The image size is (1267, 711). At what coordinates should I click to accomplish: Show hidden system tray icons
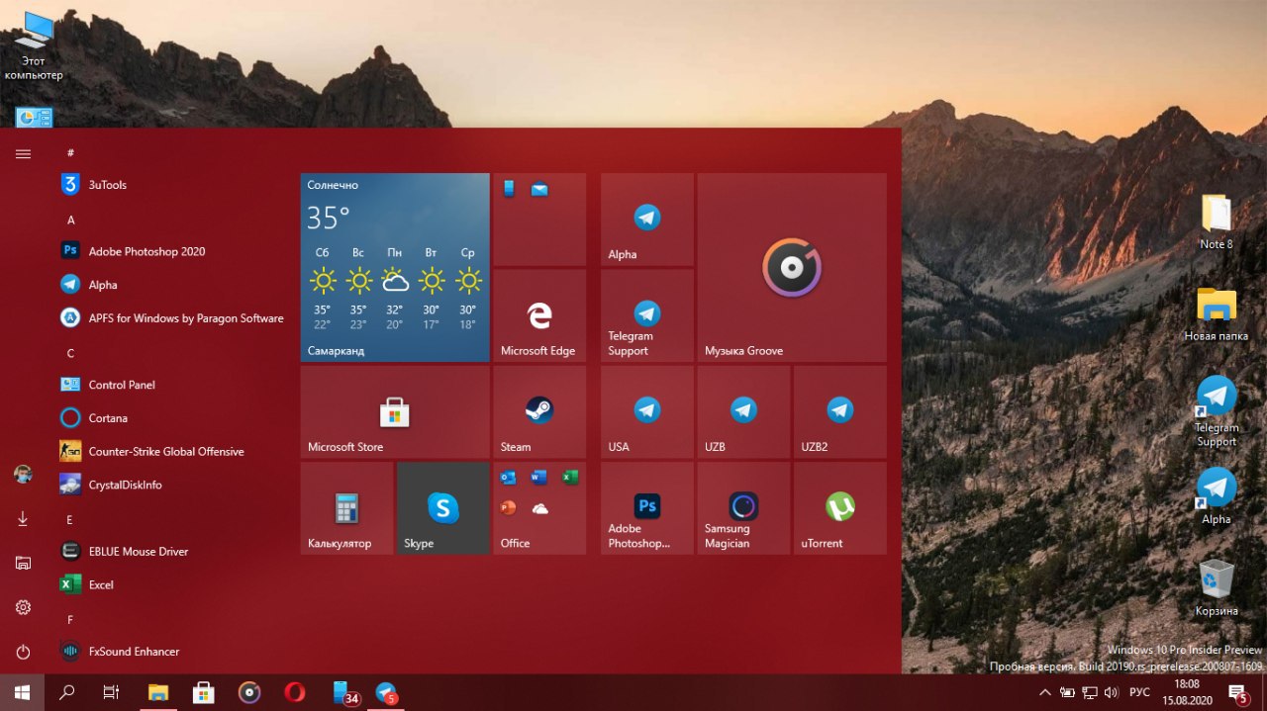[x=1044, y=692]
